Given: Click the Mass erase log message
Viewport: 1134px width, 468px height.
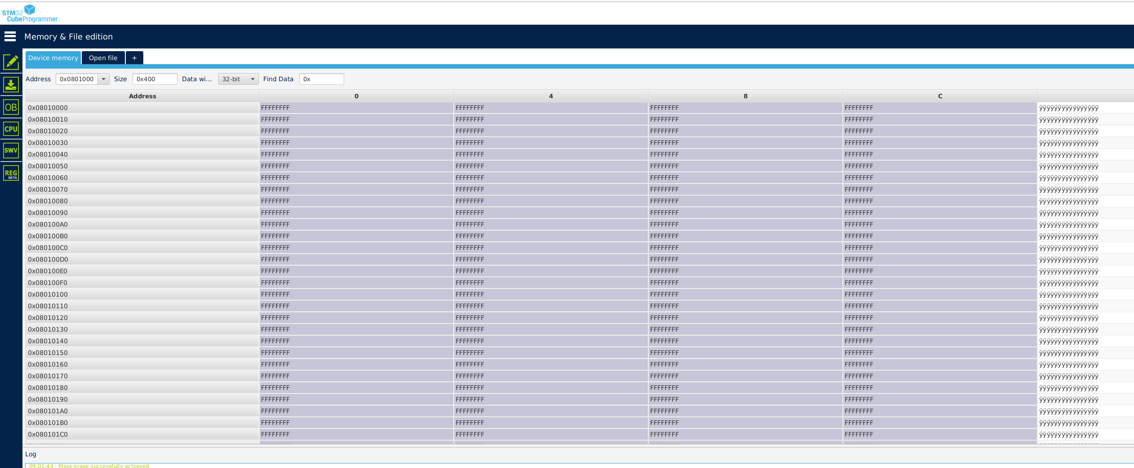Looking at the screenshot, I should [x=89, y=466].
